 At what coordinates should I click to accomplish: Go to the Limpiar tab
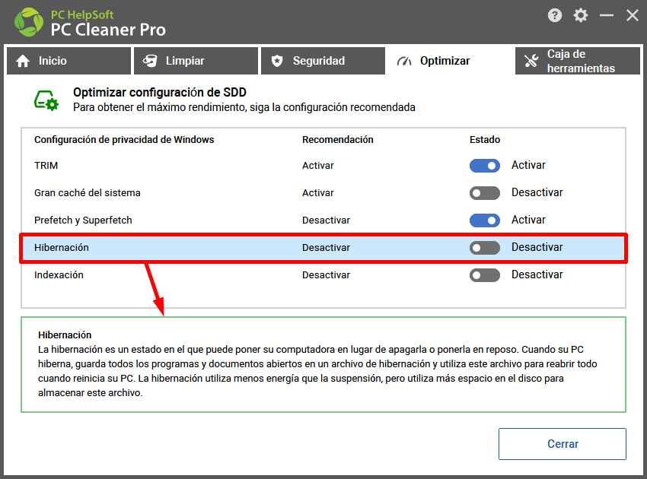pos(196,61)
